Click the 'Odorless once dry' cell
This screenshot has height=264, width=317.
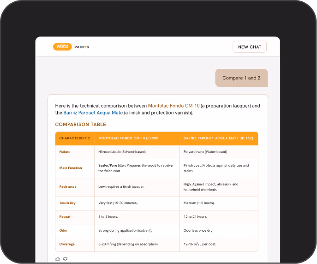tap(219, 231)
